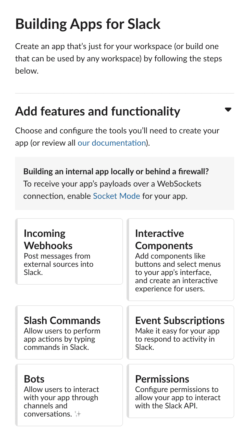Click the Building Apps for Slack heading
This screenshot has height=438, width=249.
pos(88,24)
